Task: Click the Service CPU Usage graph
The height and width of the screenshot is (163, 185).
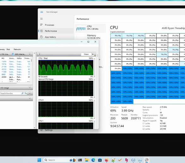Action: [x=66, y=88]
